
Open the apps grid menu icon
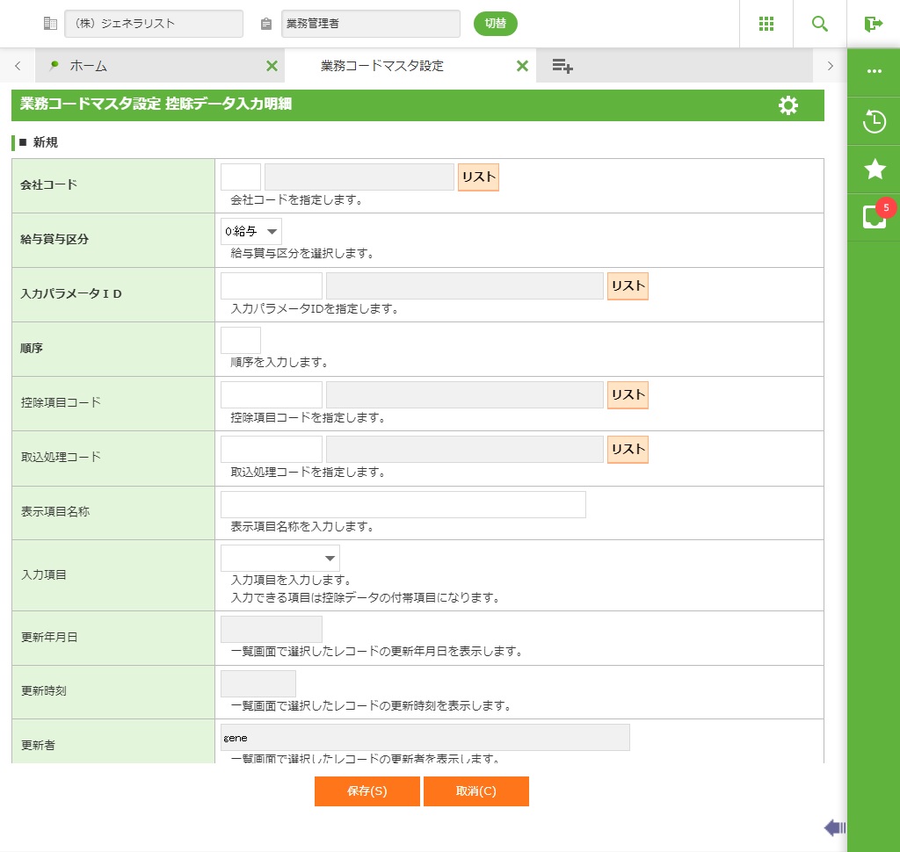click(x=766, y=24)
